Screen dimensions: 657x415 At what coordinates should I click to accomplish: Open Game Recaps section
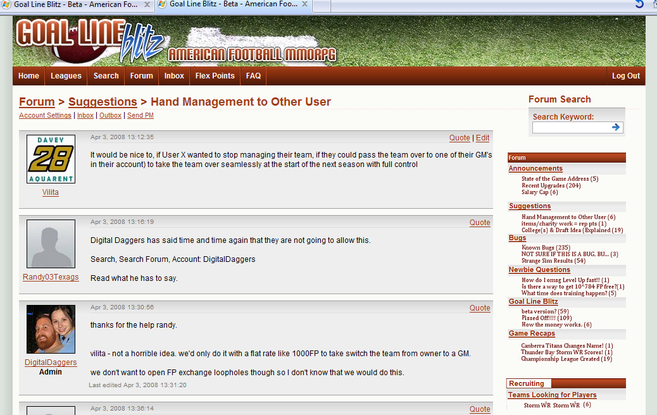pyautogui.click(x=532, y=333)
